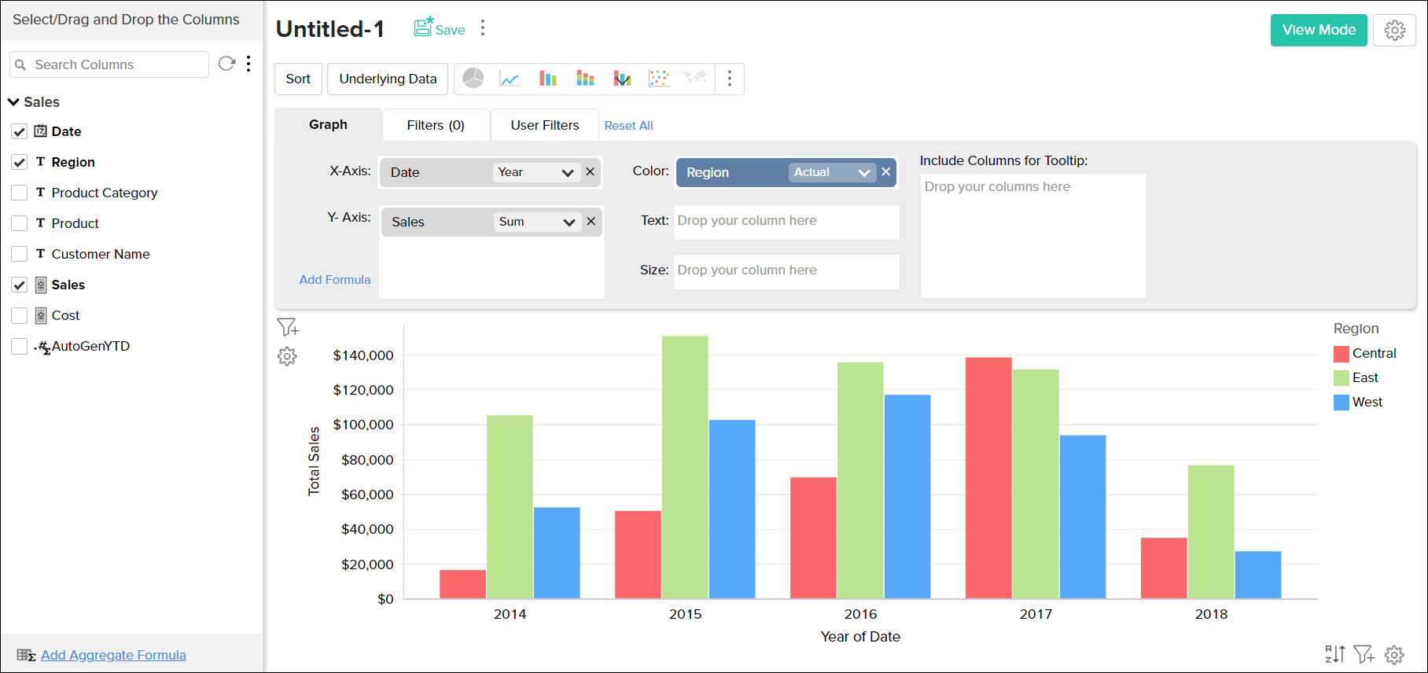Image resolution: width=1428 pixels, height=673 pixels.
Task: Click the sort icon below the chart
Action: (1334, 654)
